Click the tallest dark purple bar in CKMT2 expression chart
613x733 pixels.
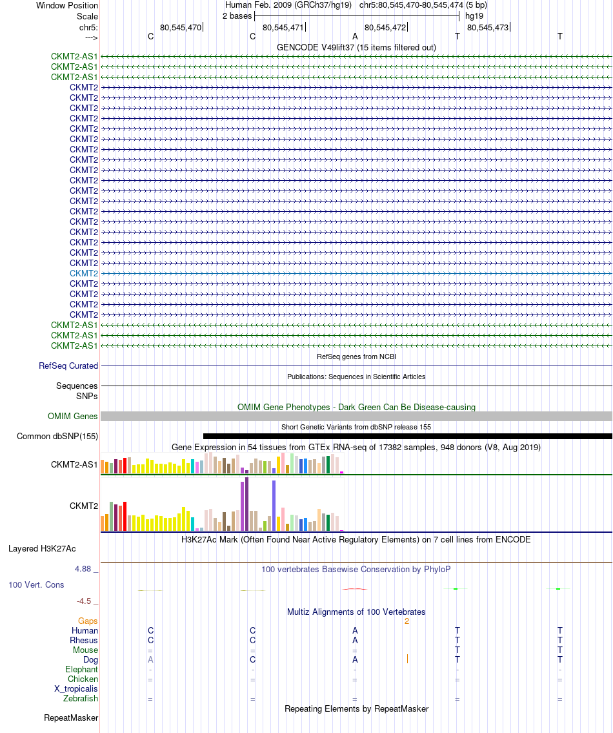coord(246,504)
